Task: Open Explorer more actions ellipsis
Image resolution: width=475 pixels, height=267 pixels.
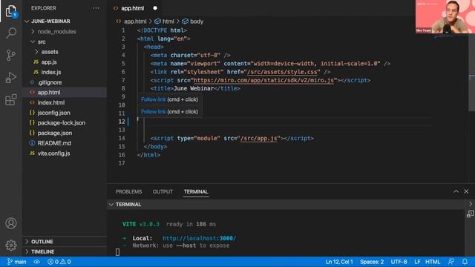Action: coord(96,8)
